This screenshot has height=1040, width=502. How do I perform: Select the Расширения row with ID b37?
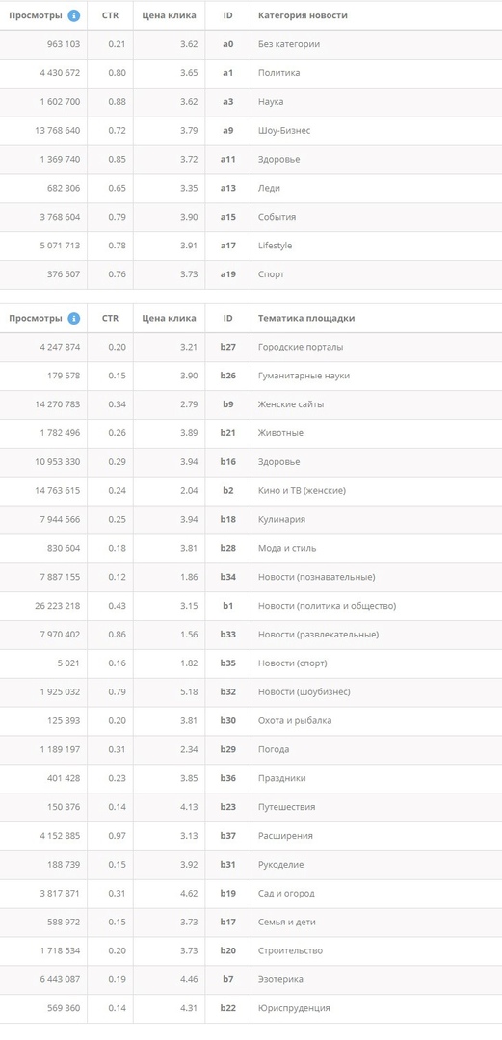pos(251,836)
